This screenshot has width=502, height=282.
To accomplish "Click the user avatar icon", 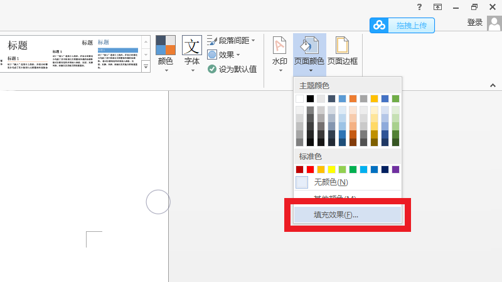I will pos(494,23).
